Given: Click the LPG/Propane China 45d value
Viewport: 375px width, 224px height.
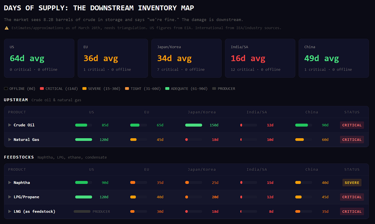Looking at the screenshot, I should (x=325, y=197).
